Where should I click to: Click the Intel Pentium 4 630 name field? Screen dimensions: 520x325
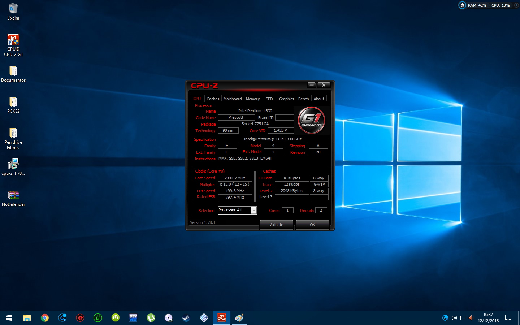[x=256, y=111]
